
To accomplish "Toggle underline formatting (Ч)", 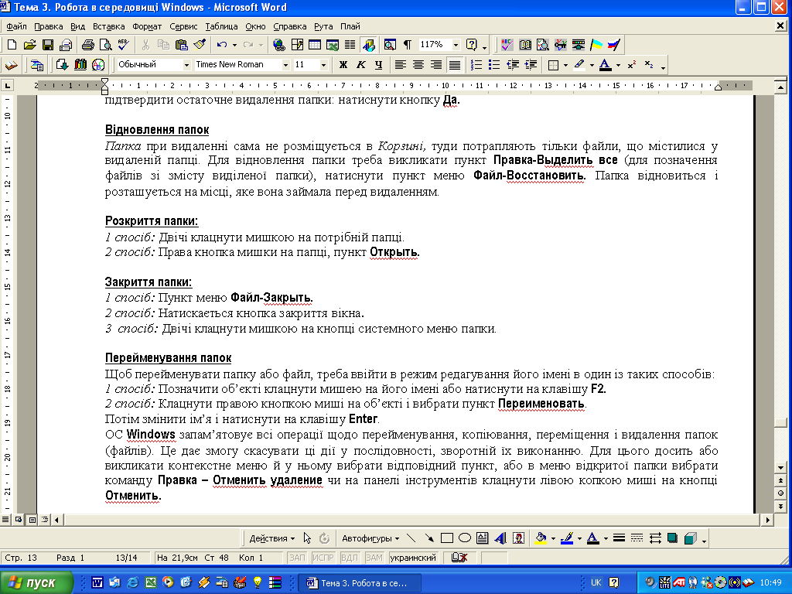I will (x=378, y=65).
